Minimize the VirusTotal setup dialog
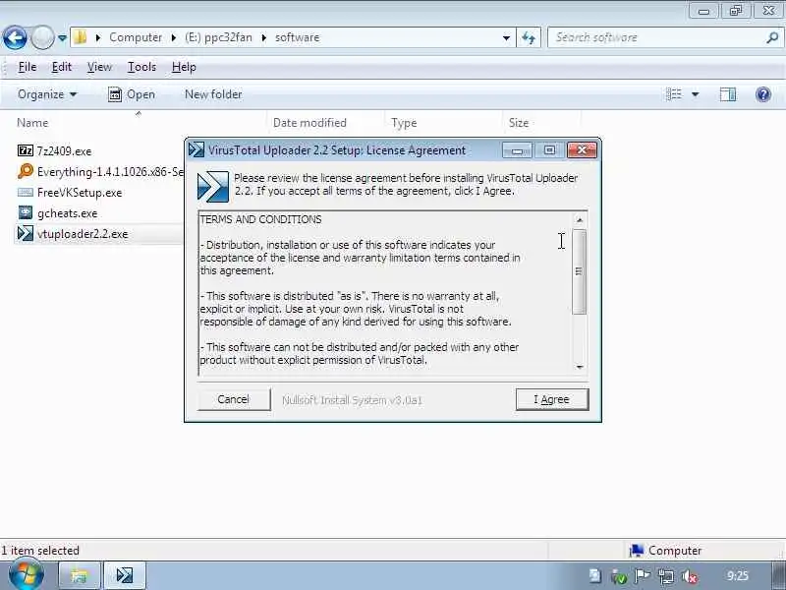The image size is (786, 590). tap(517, 150)
